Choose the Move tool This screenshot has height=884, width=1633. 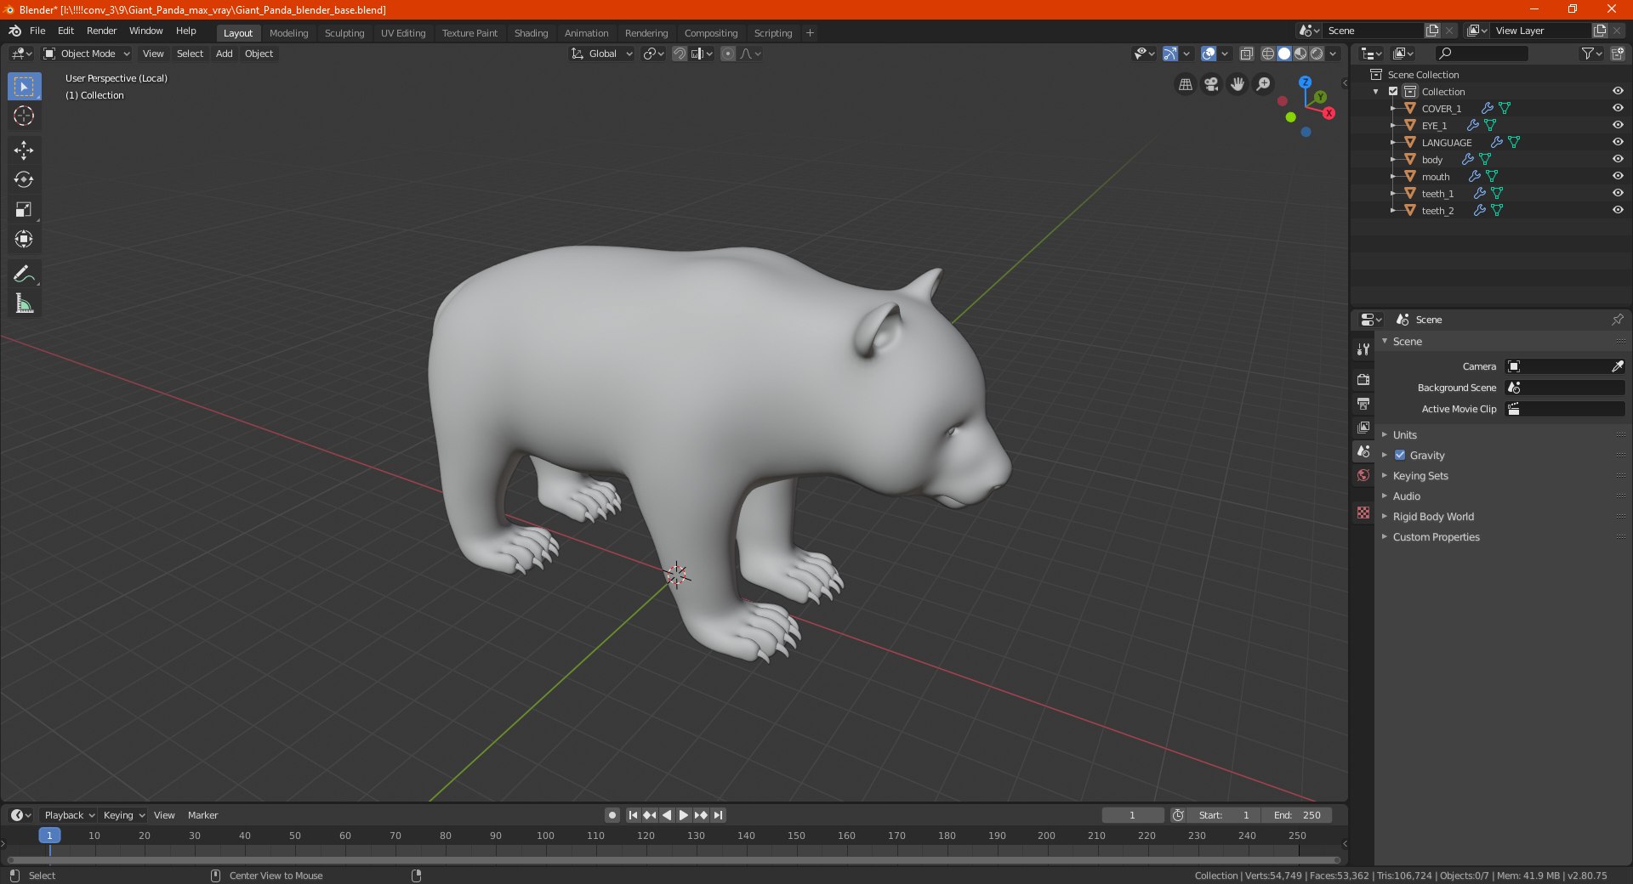tap(24, 150)
